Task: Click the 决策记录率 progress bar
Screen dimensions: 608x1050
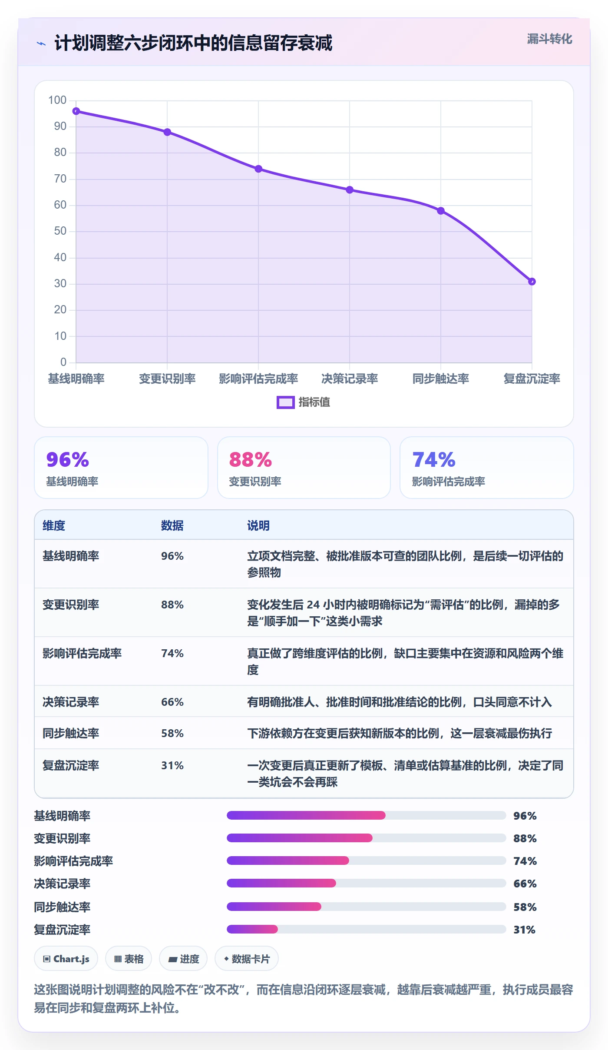Action: (x=367, y=883)
